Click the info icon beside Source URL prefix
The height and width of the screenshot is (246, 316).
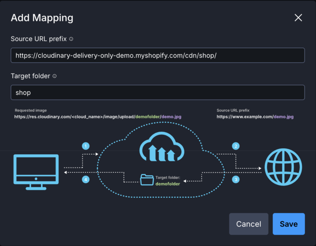point(71,39)
